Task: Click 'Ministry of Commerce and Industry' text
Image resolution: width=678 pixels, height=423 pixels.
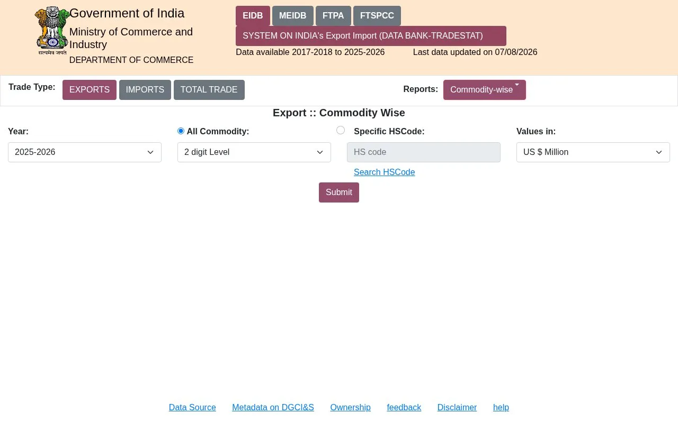Action: pyautogui.click(x=131, y=38)
